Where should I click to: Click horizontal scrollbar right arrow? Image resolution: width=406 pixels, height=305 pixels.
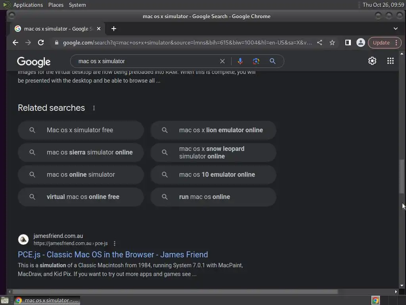pyautogui.click(x=396, y=292)
